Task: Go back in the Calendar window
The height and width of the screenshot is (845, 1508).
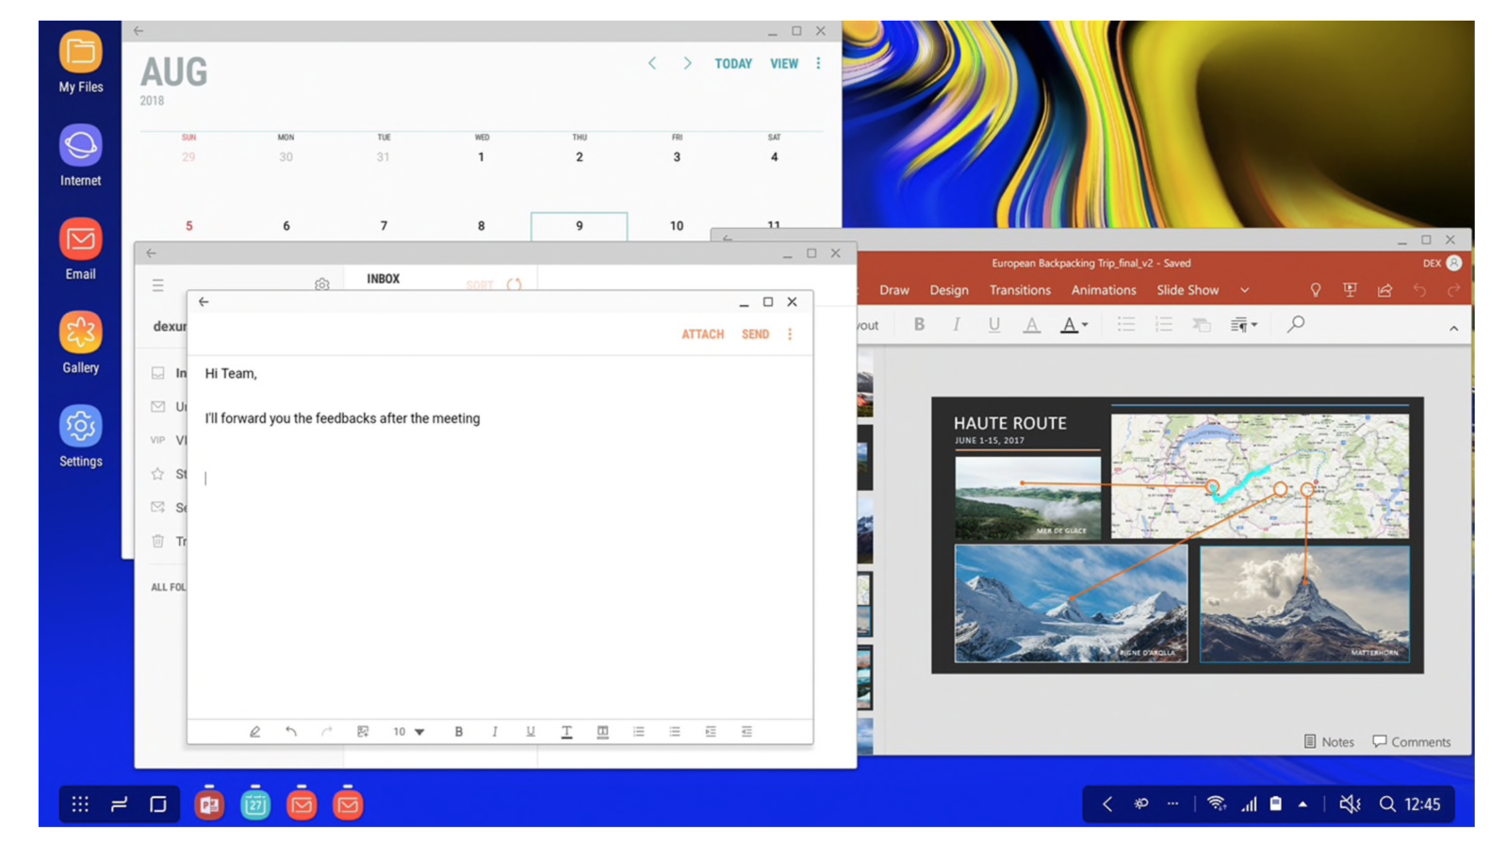Action: pos(139,31)
